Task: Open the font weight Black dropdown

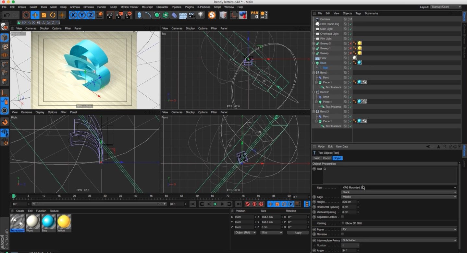Action: point(399,192)
